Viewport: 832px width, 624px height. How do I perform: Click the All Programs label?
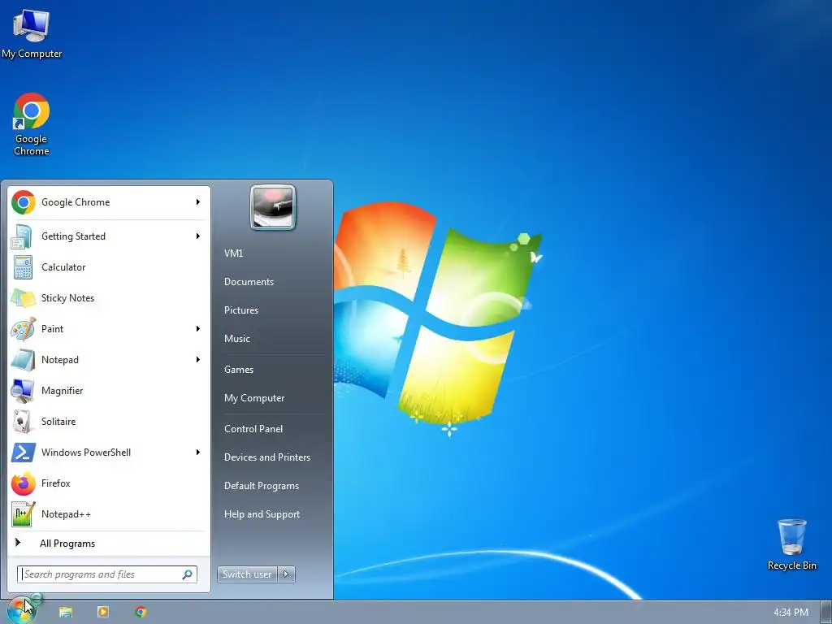point(67,544)
